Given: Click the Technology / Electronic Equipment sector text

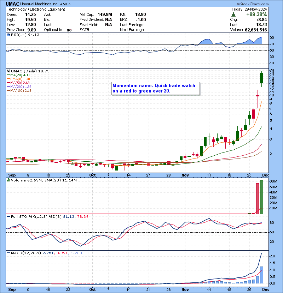Looking at the screenshot, I should click(36, 9).
